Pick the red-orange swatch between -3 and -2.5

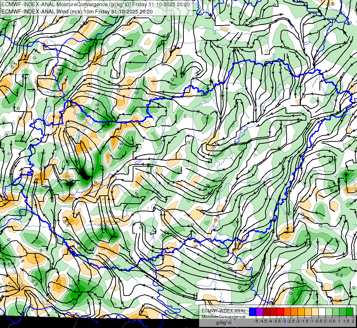[287, 312]
